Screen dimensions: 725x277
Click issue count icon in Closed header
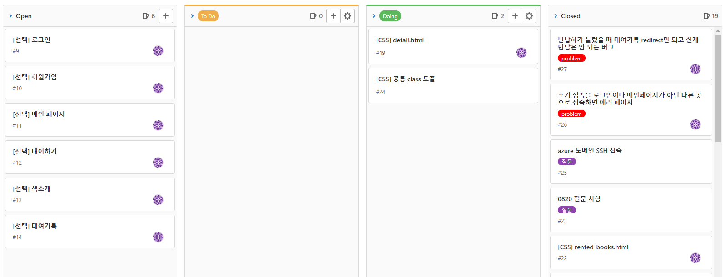tap(706, 16)
